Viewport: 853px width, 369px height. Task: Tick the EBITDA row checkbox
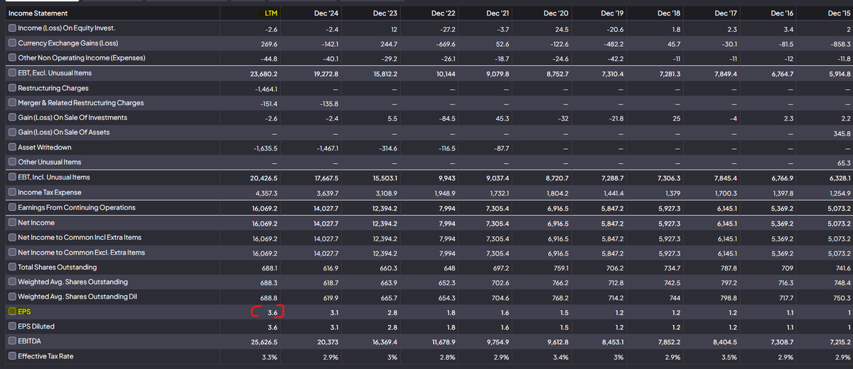click(12, 341)
